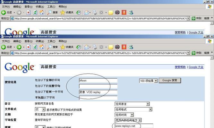Click the field containing 录像 VOD replay
The height and width of the screenshot is (128, 214).
coord(98,92)
